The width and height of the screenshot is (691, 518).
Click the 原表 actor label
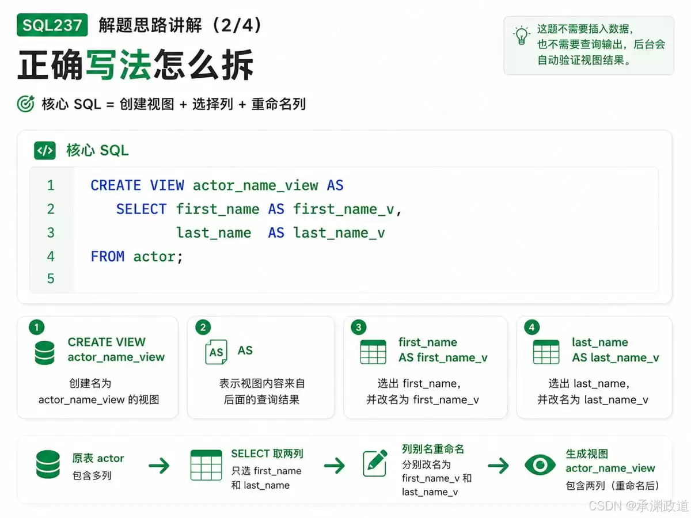[x=98, y=458]
